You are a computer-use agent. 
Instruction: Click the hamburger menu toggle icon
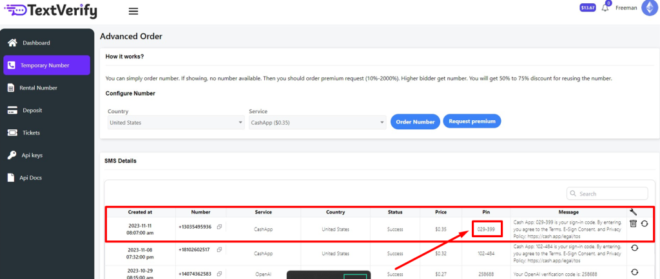(133, 11)
